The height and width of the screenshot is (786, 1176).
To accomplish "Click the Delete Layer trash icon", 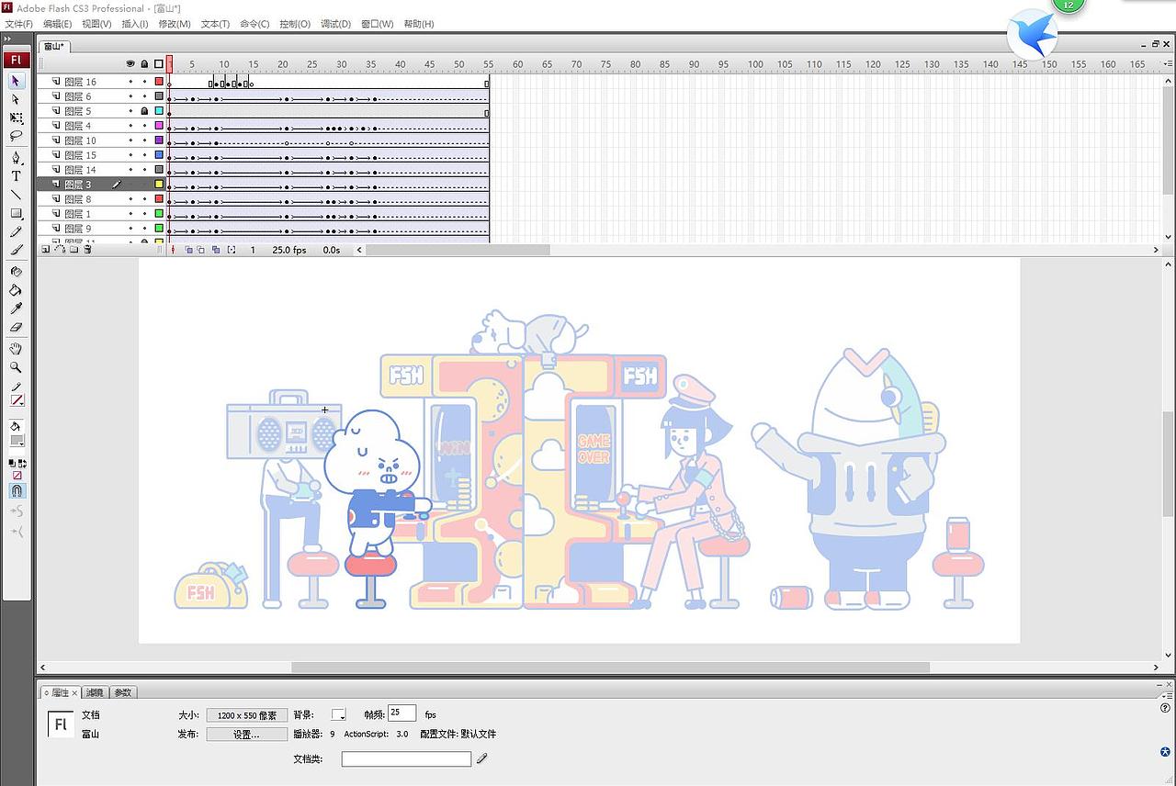I will click(87, 249).
